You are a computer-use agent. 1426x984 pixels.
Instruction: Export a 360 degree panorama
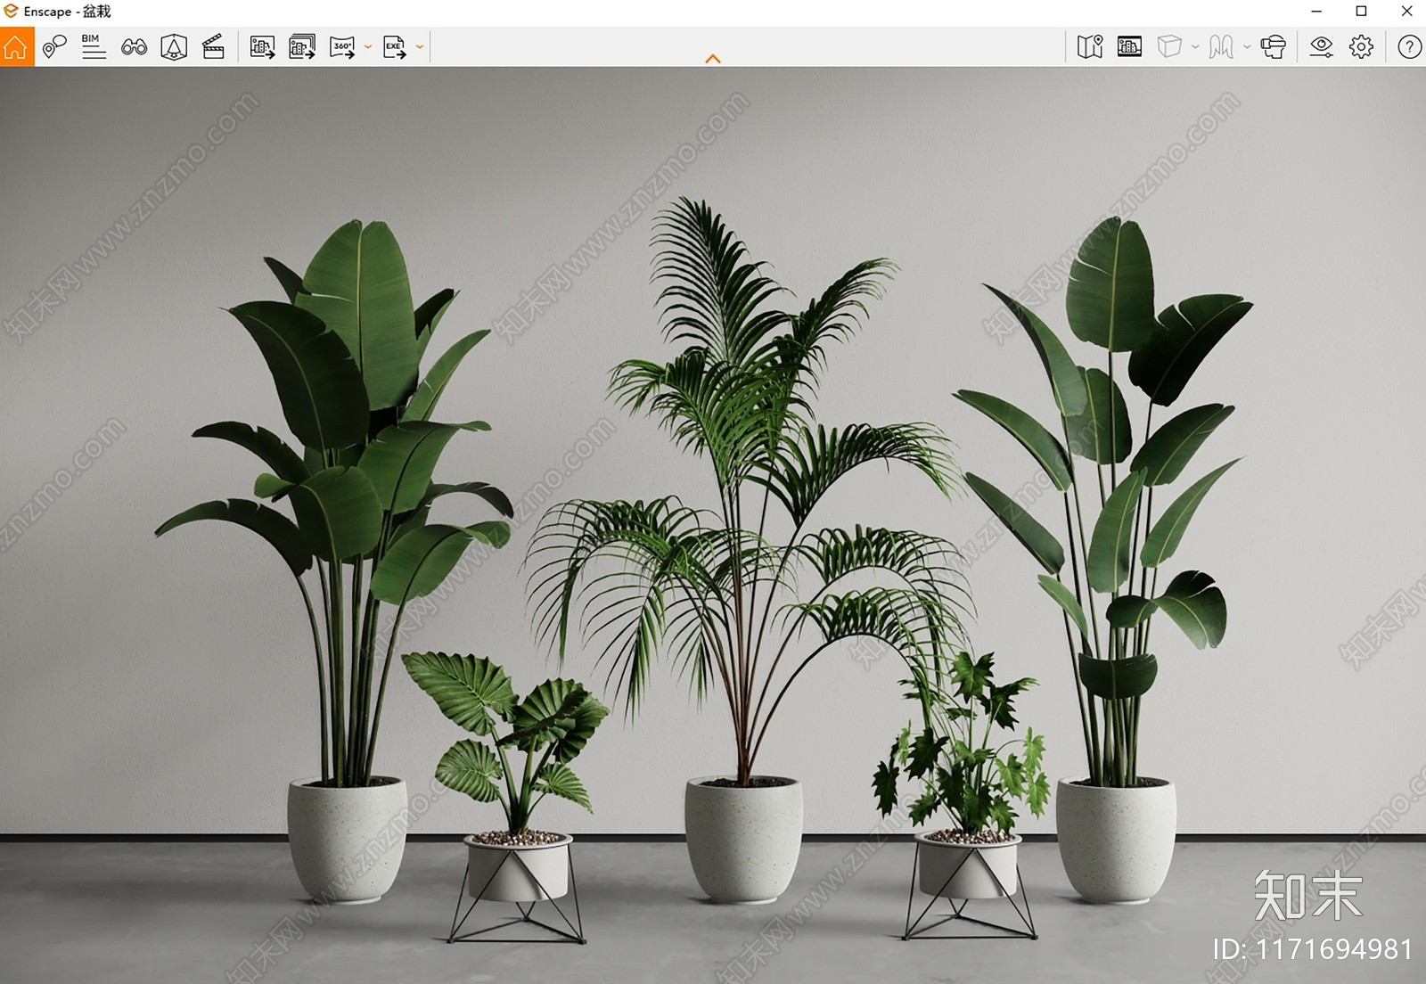click(342, 46)
